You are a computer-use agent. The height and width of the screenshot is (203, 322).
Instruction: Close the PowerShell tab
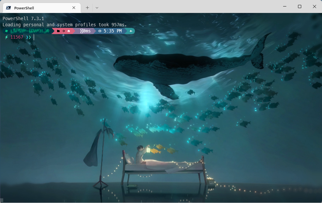(x=74, y=7)
